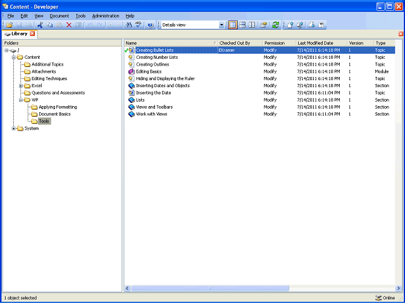Open Help with the question mark icon
This screenshot has width=405, height=303.
click(151, 25)
